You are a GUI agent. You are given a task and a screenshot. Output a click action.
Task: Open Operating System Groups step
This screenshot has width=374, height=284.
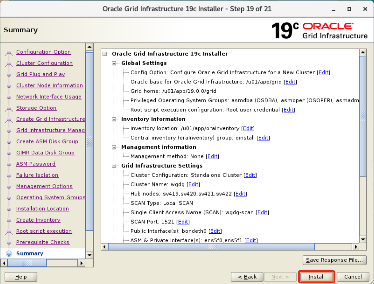click(51, 197)
